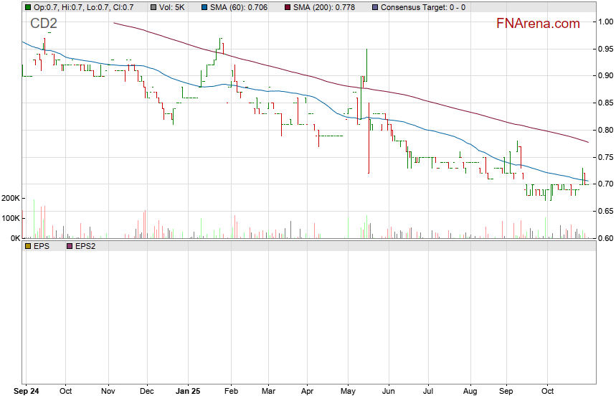Viewport: 616px width, 406px height.
Task: Click the purple EPS2 legend icon
Action: [70, 245]
